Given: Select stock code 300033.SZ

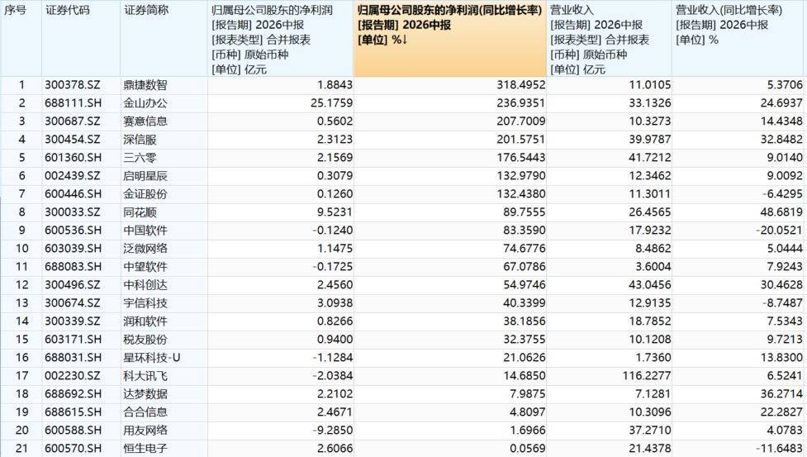Looking at the screenshot, I should 73,212.
